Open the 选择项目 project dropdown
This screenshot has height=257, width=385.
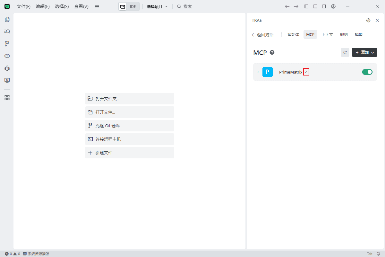point(157,6)
